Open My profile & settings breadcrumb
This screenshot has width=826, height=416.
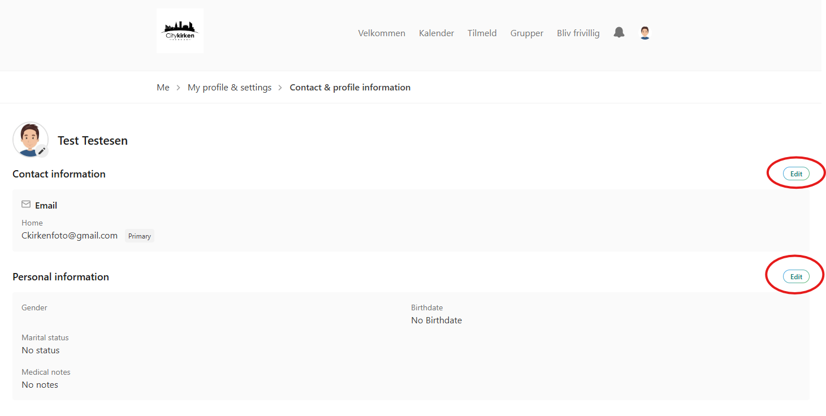pos(230,88)
